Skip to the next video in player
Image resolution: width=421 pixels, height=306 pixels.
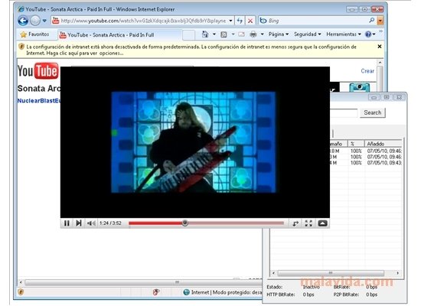[78, 223]
